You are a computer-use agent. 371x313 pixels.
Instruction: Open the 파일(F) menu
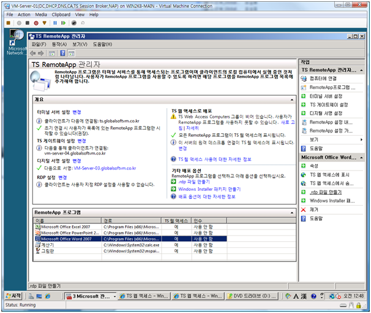(x=39, y=44)
